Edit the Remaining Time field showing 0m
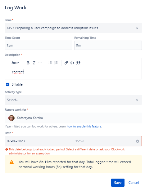 (108, 45)
